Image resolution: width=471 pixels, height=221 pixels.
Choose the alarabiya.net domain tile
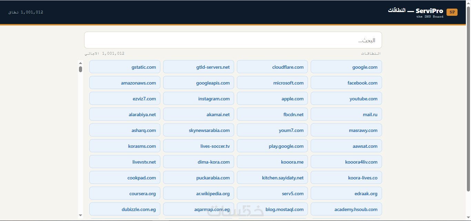125,114
